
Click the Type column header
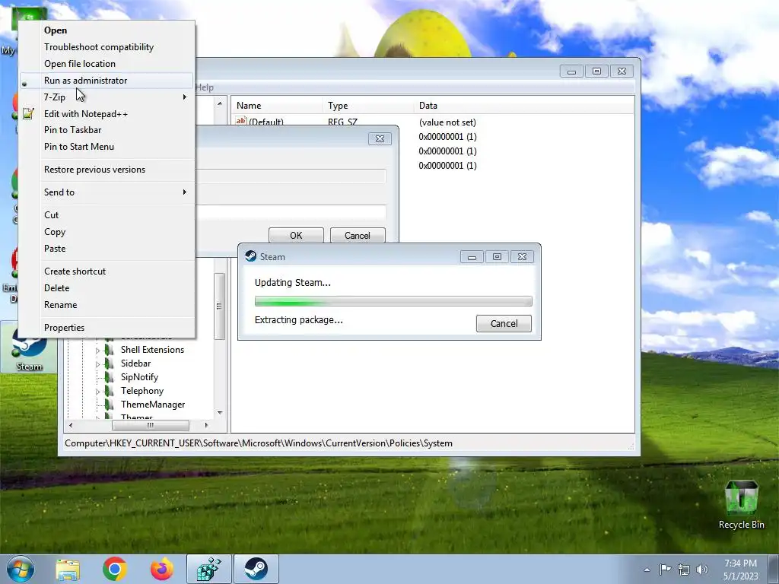pos(368,105)
